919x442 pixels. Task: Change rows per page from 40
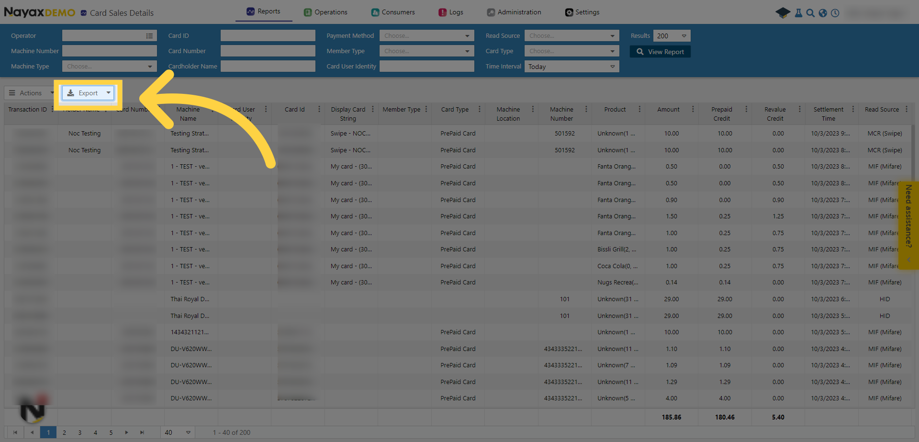178,432
